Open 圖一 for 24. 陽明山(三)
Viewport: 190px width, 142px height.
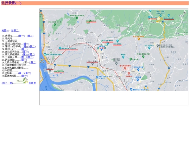[24, 49]
